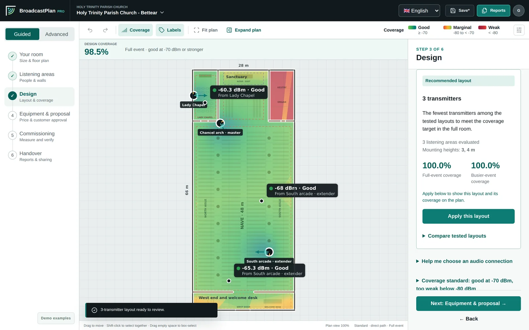Click the BroadcastPlan logo icon

11,11
